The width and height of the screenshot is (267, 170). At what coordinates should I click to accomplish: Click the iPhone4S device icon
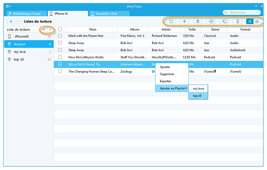[9, 36]
